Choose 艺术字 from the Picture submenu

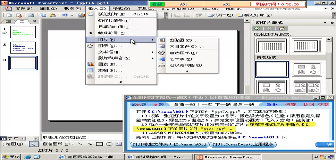pyautogui.click(x=188, y=59)
